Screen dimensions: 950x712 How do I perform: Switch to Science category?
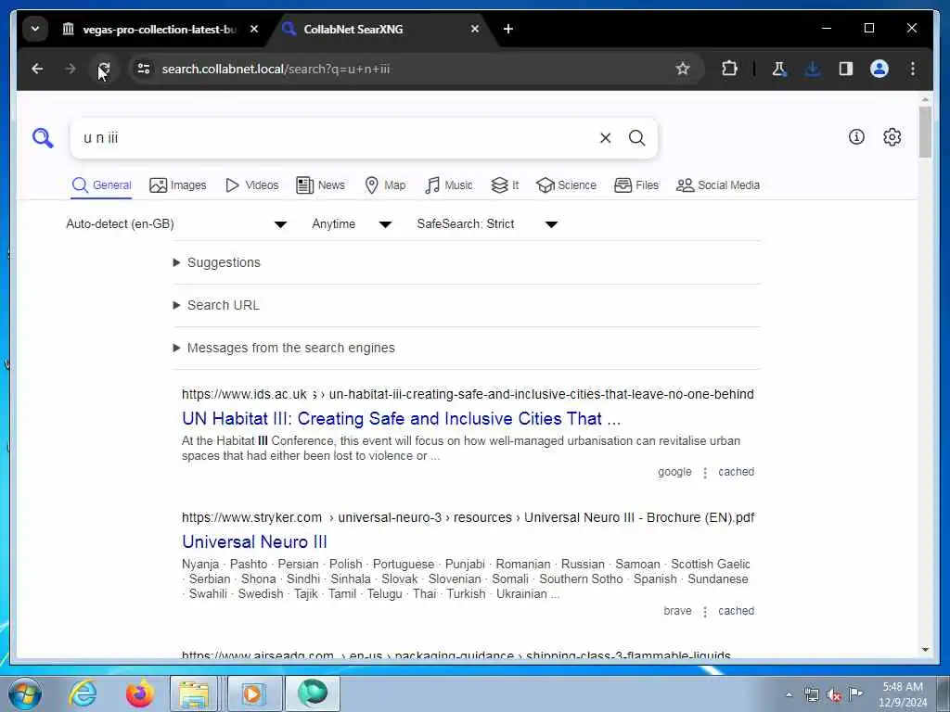click(x=567, y=185)
